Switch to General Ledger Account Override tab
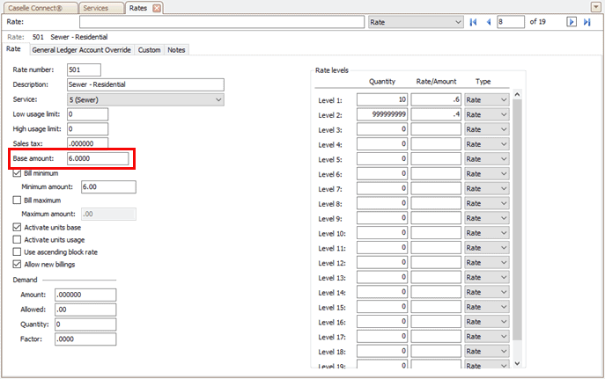605x379 pixels. [82, 50]
